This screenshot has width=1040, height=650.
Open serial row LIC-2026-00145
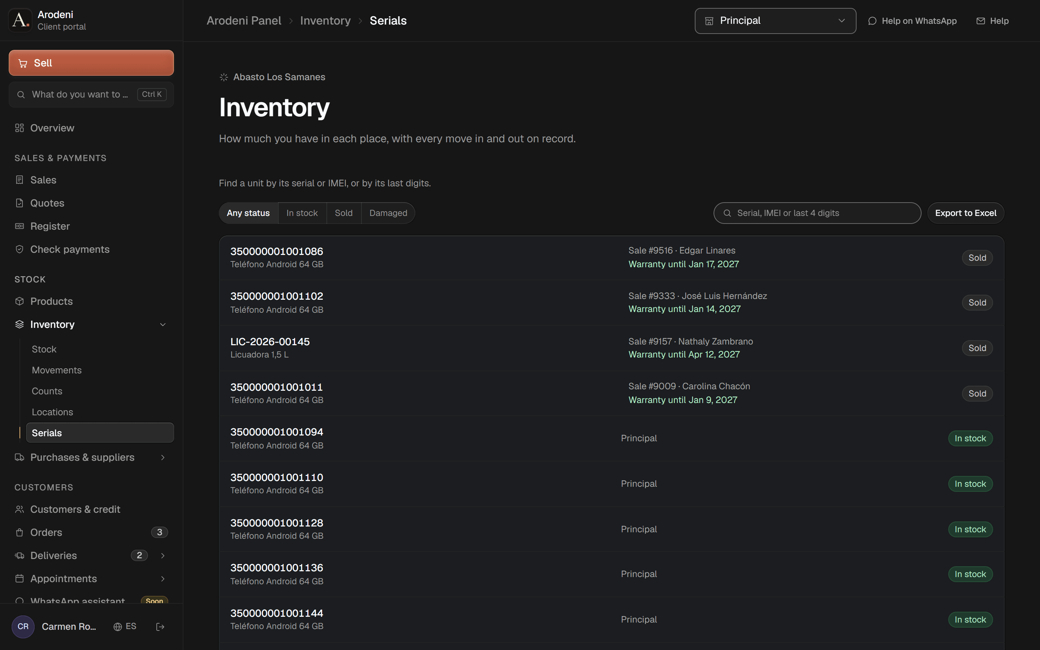[611, 348]
